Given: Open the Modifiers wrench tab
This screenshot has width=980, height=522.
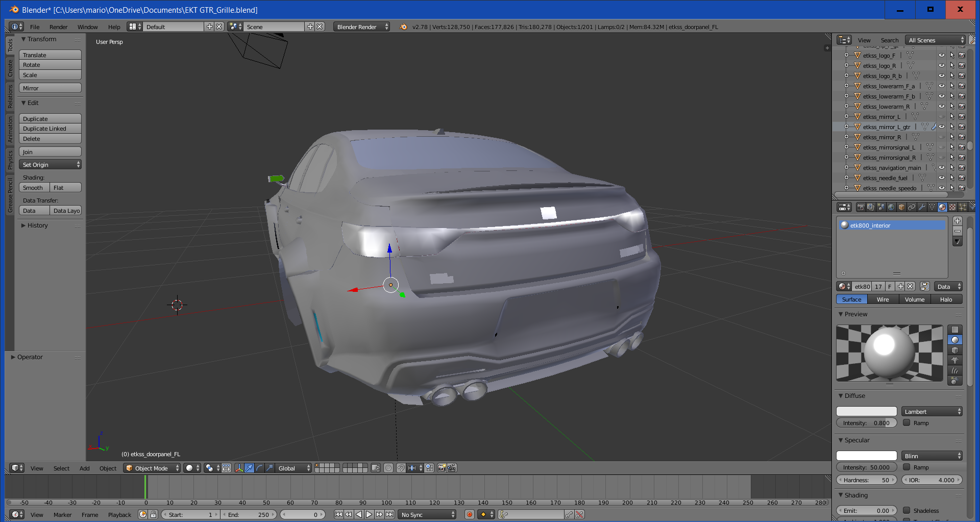Looking at the screenshot, I should point(922,207).
